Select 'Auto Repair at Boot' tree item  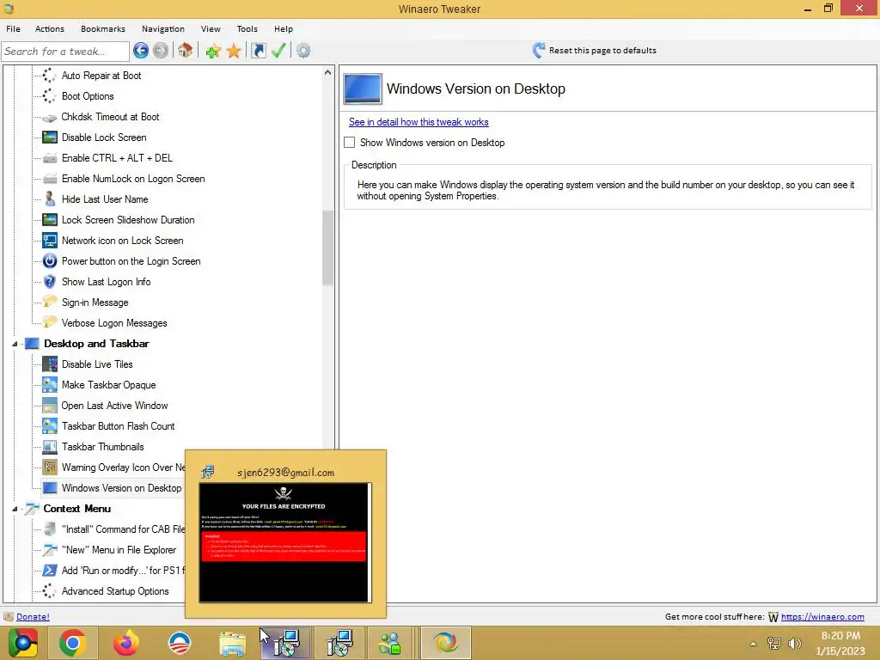[x=101, y=76]
